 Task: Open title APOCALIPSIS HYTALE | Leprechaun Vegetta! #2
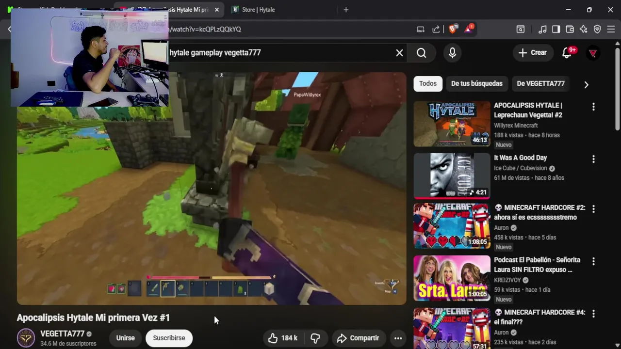(x=528, y=110)
